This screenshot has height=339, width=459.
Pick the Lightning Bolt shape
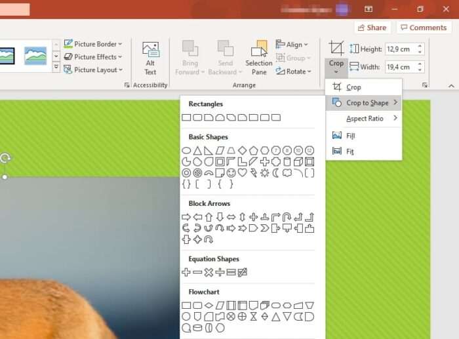[254, 173]
